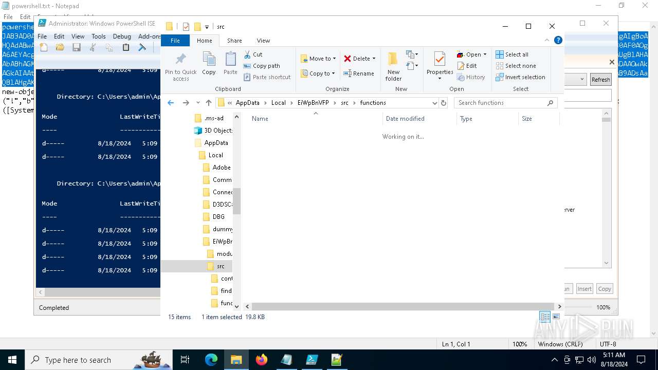Click Copy button in background window
This screenshot has width=658, height=370.
click(x=605, y=289)
